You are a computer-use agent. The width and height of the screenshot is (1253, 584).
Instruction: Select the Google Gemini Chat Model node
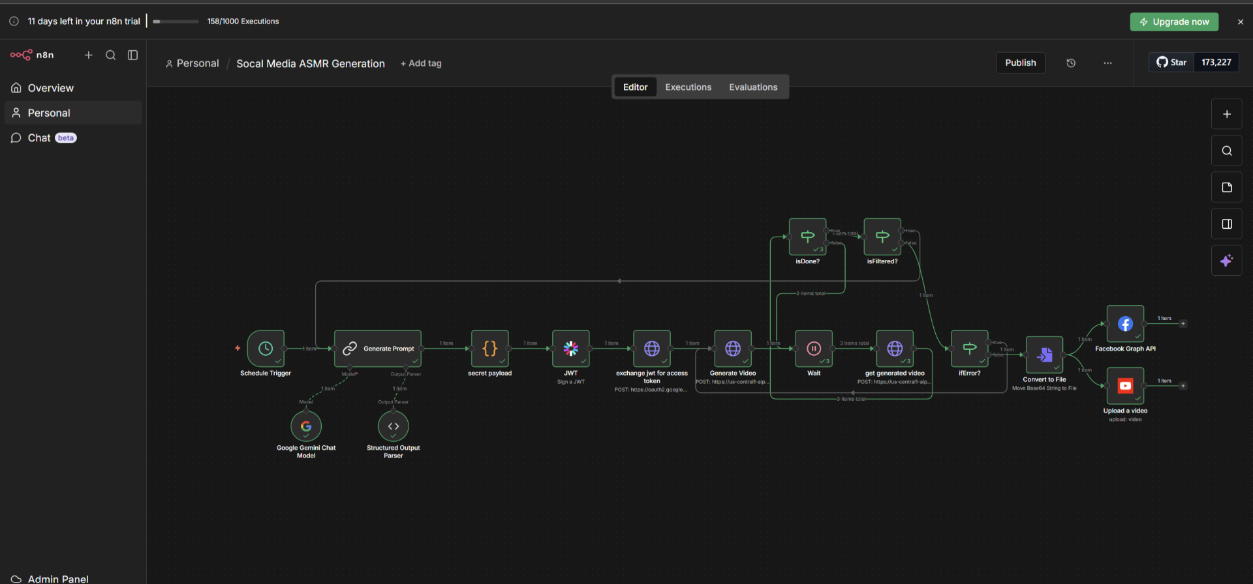(306, 426)
